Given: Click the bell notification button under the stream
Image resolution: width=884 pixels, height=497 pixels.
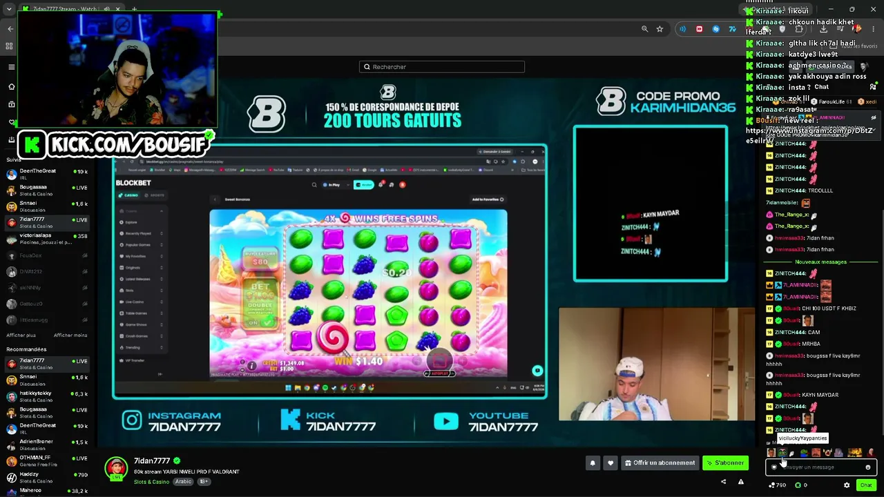Looking at the screenshot, I should pyautogui.click(x=592, y=463).
